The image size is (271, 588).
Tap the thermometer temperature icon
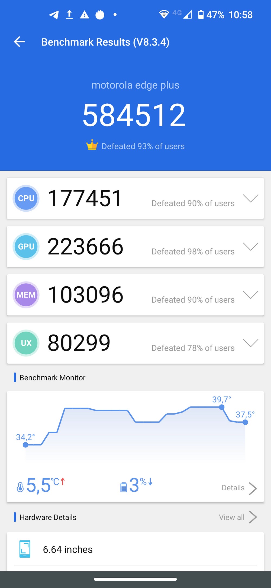(20, 487)
